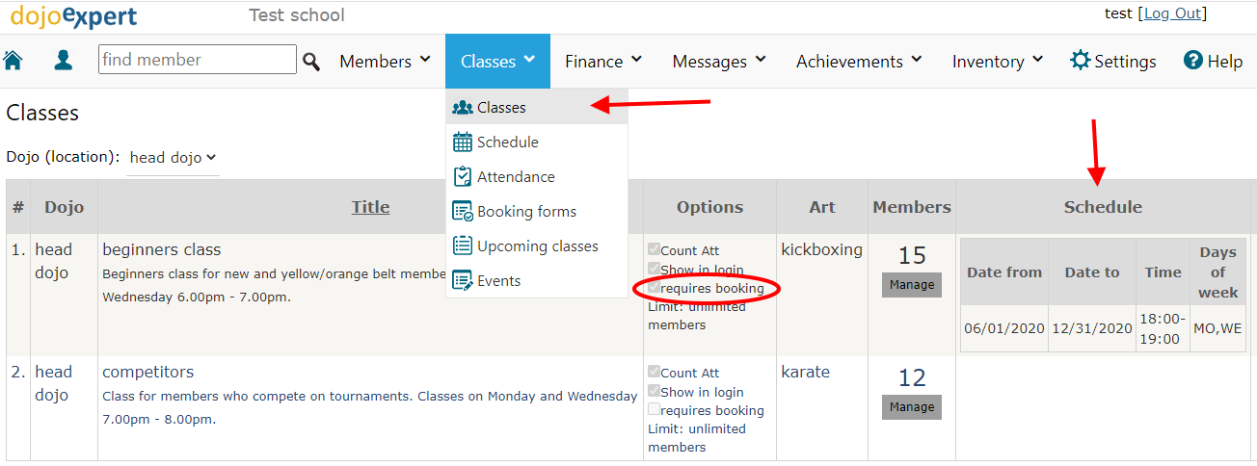Viewport: 1257px width, 466px height.
Task: Go to the home icon
Action: pos(13,61)
